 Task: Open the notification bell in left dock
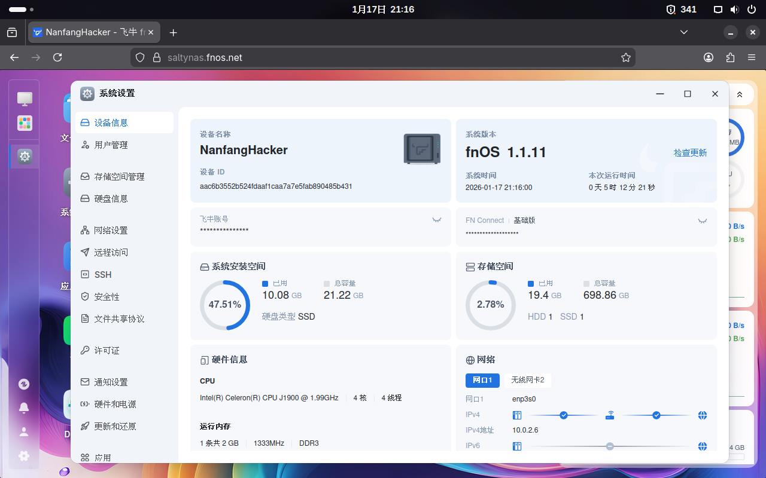tap(24, 407)
